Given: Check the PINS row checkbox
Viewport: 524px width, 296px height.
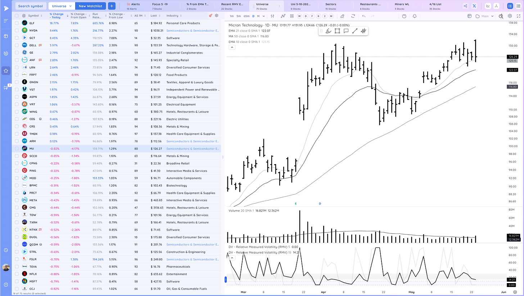Looking at the screenshot, I should pos(17,171).
